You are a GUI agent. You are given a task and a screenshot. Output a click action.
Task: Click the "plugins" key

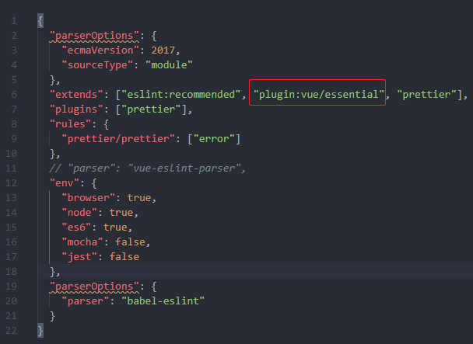[76, 109]
